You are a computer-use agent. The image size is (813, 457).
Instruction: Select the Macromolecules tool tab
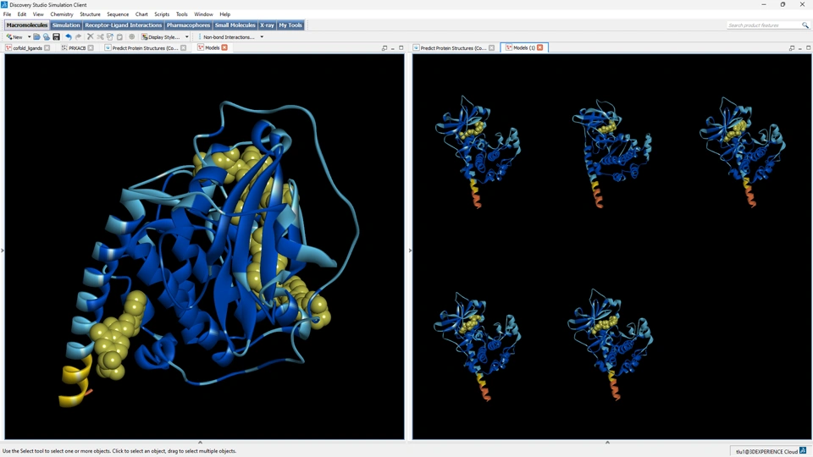pos(27,25)
